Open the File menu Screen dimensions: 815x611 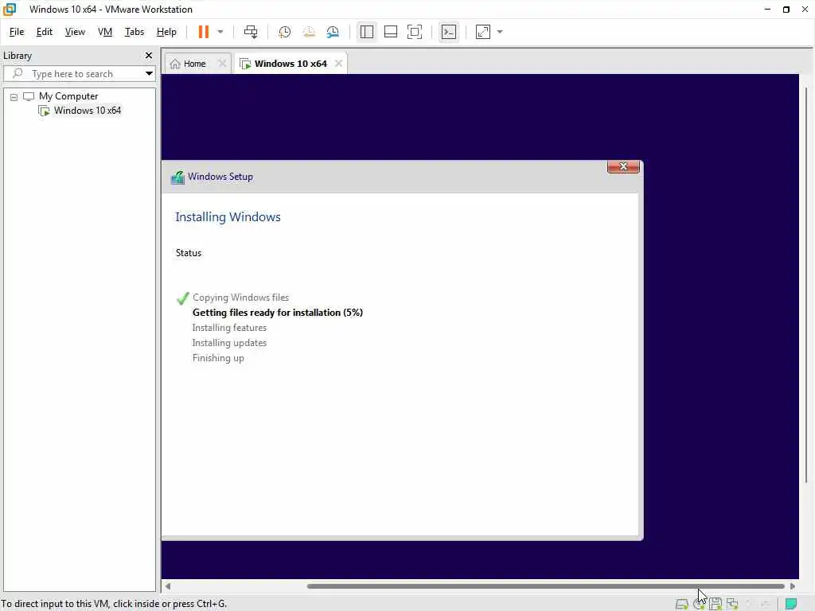(x=17, y=32)
